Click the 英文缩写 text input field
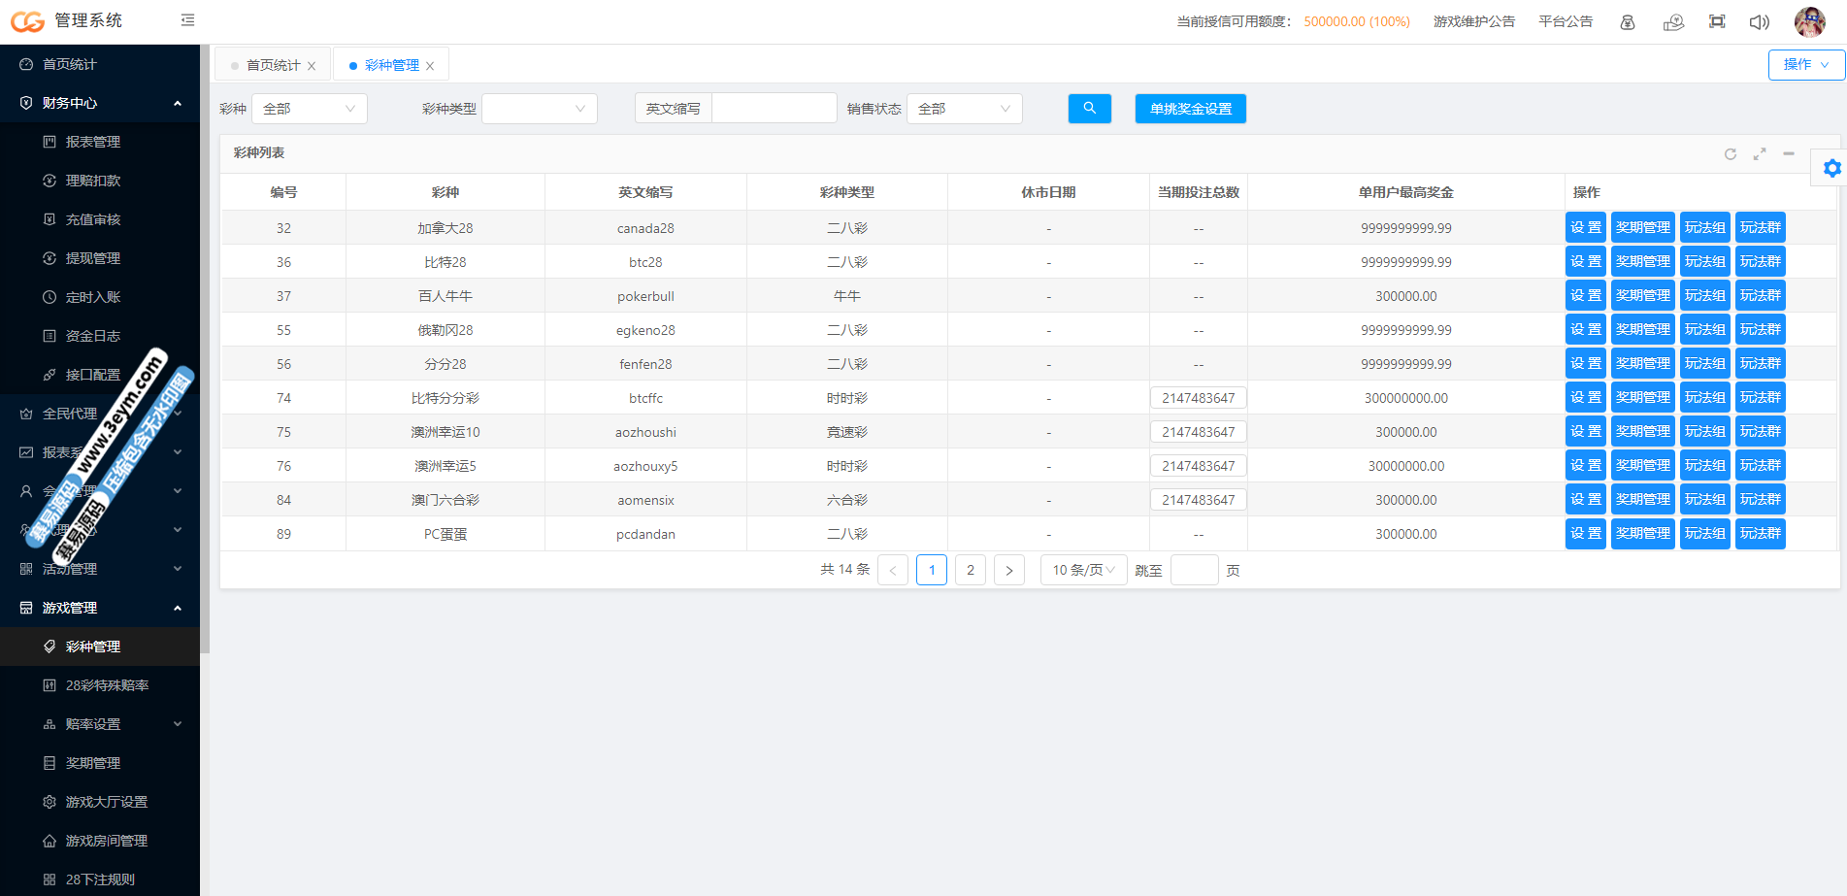This screenshot has height=896, width=1847. (774, 109)
